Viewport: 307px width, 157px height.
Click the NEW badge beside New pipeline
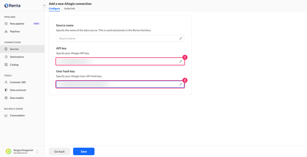click(x=36, y=24)
